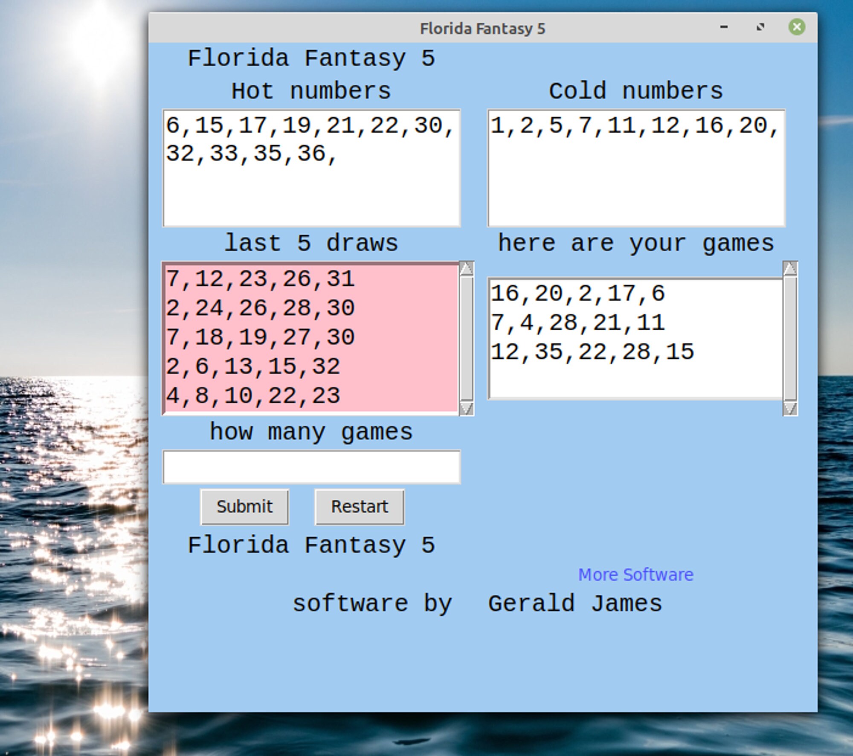Click the last 5 draws scrollbar track
The height and width of the screenshot is (756, 853).
coord(467,339)
